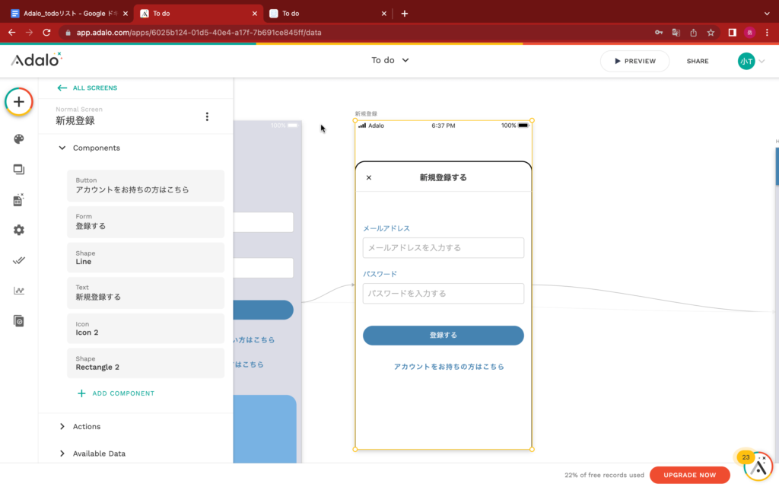The image size is (779, 487).
Task: Open the Screens panel icon in the sidebar
Action: pos(18,169)
